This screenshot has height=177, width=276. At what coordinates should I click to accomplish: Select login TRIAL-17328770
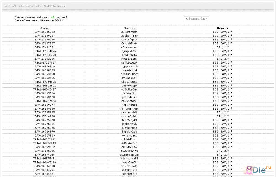tap(44, 55)
